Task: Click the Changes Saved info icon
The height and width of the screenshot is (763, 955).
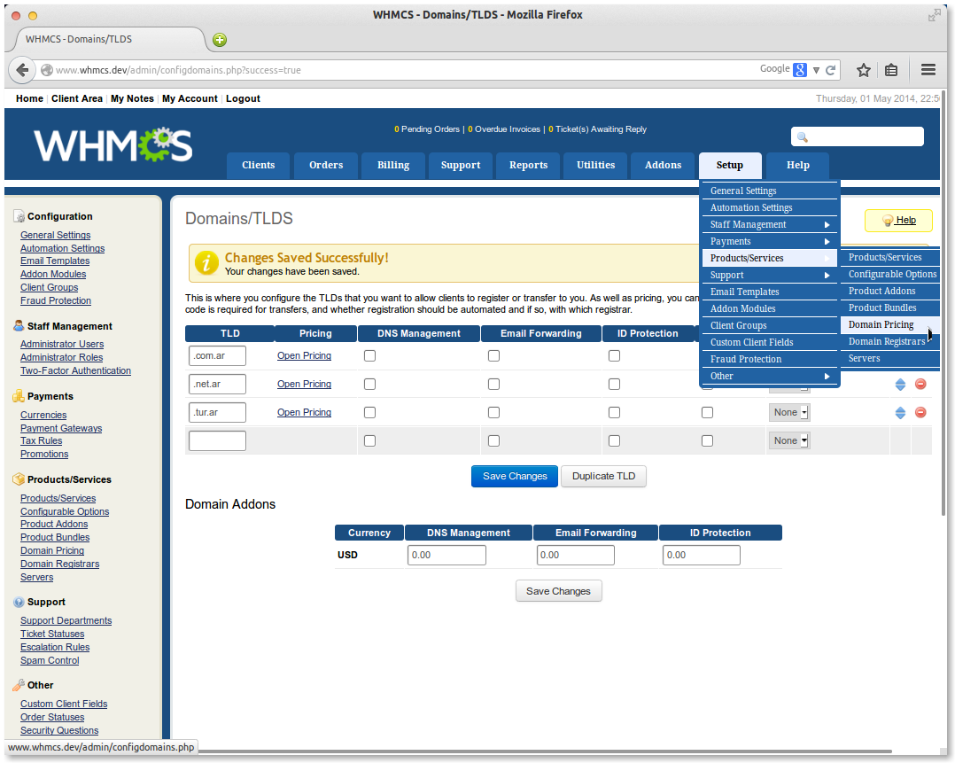Action: click(x=206, y=263)
